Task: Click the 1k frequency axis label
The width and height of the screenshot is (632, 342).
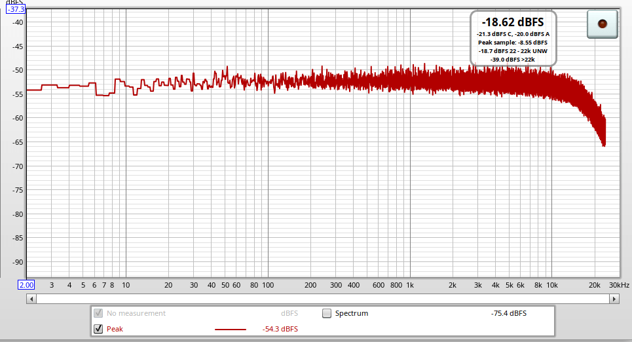Action: (x=410, y=285)
